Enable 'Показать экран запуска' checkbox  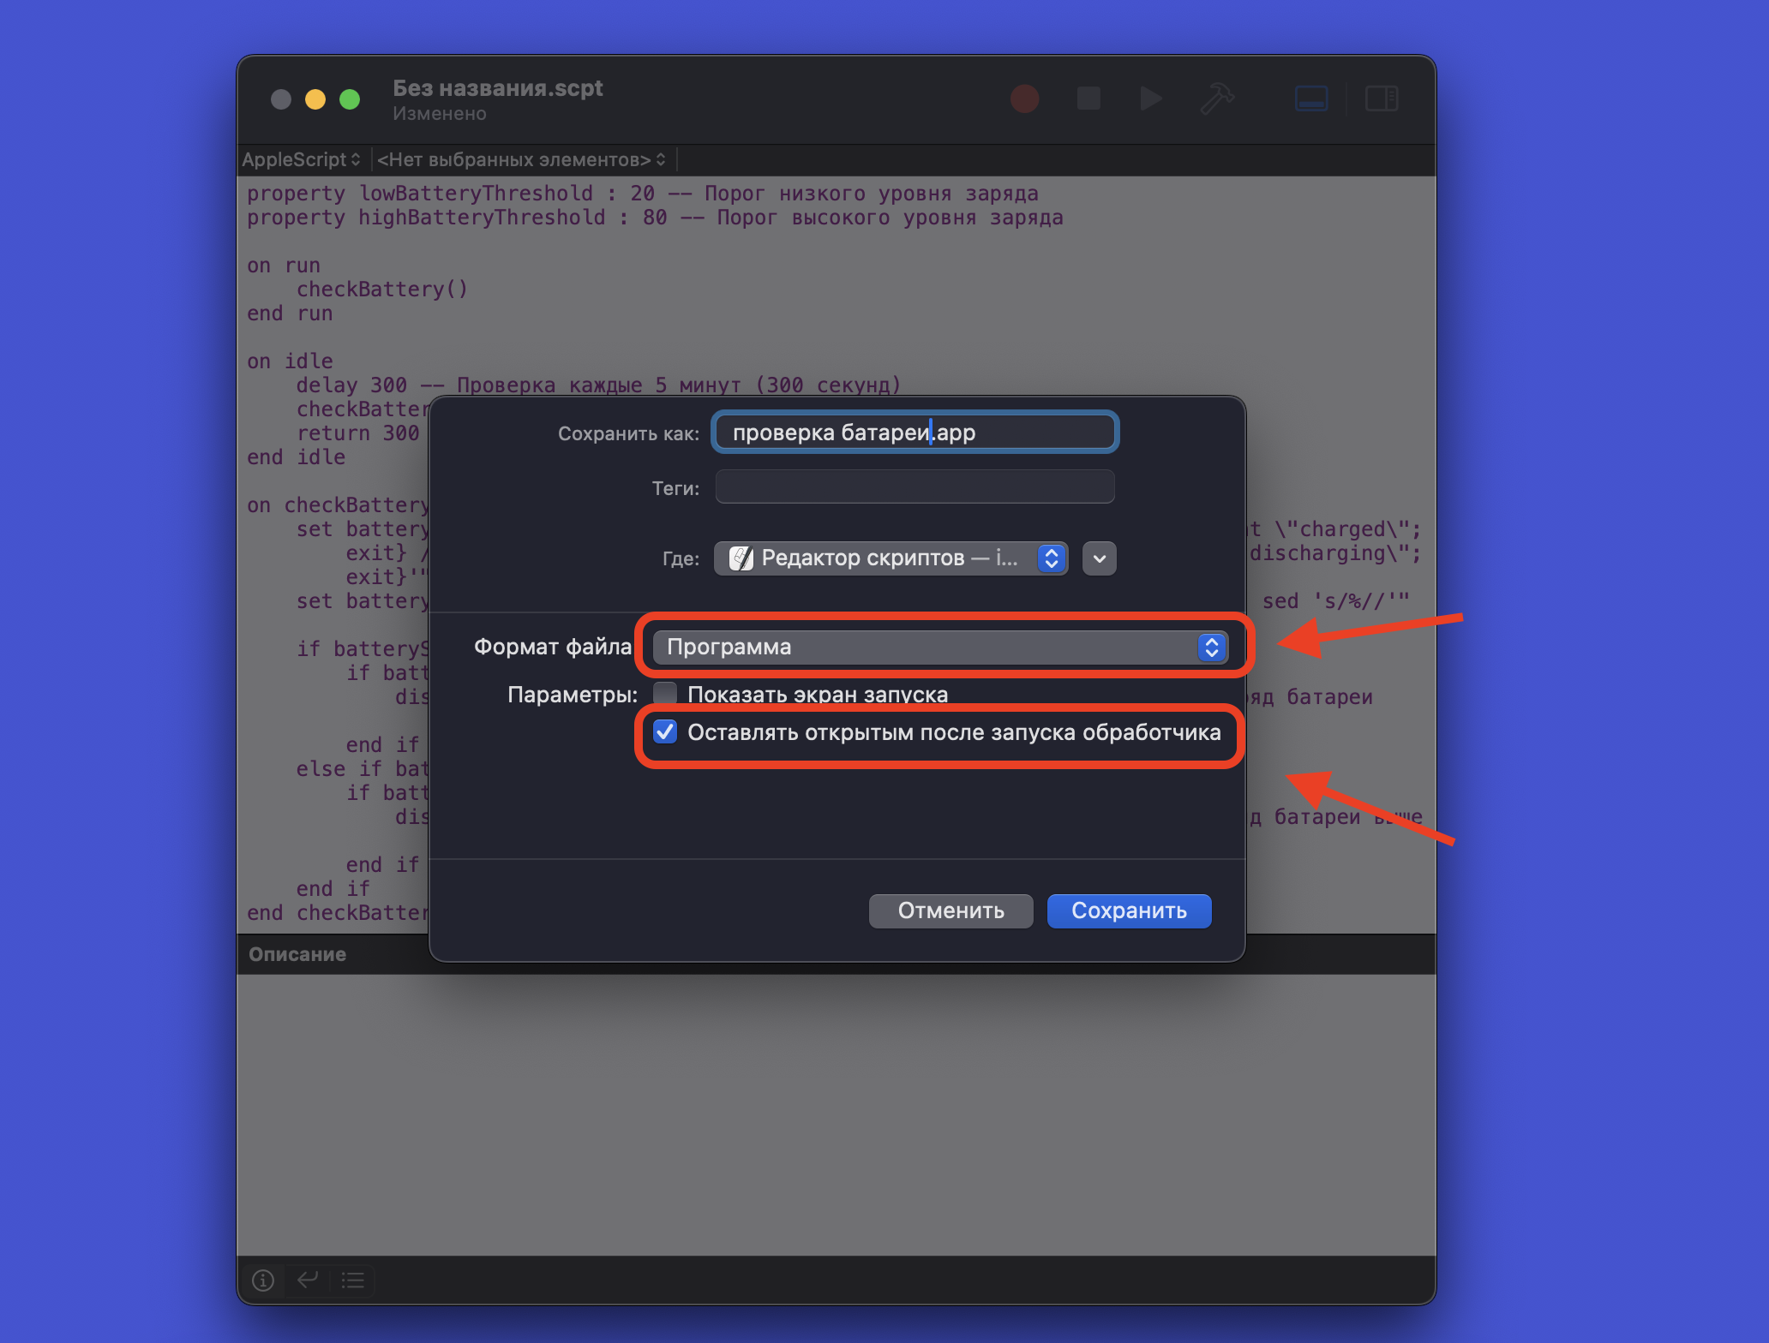coord(665,694)
